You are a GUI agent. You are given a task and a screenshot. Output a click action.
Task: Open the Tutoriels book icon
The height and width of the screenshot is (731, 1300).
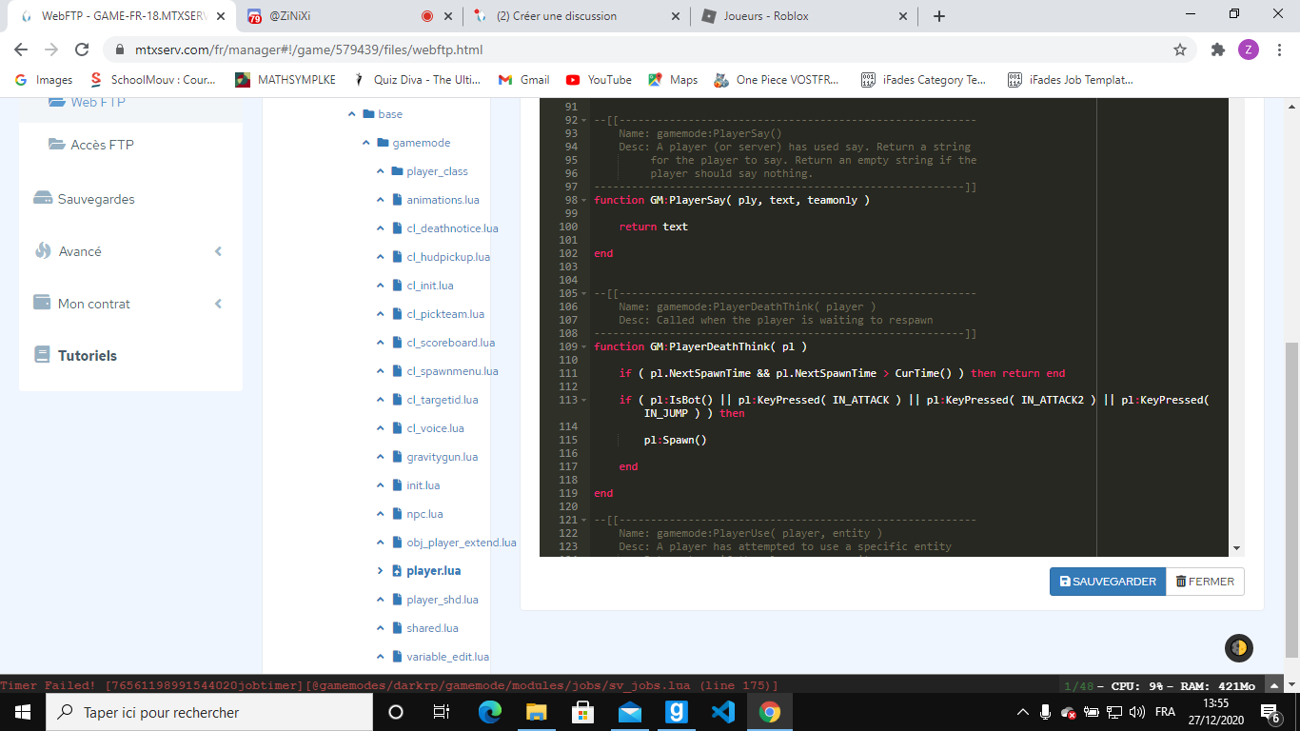click(42, 355)
